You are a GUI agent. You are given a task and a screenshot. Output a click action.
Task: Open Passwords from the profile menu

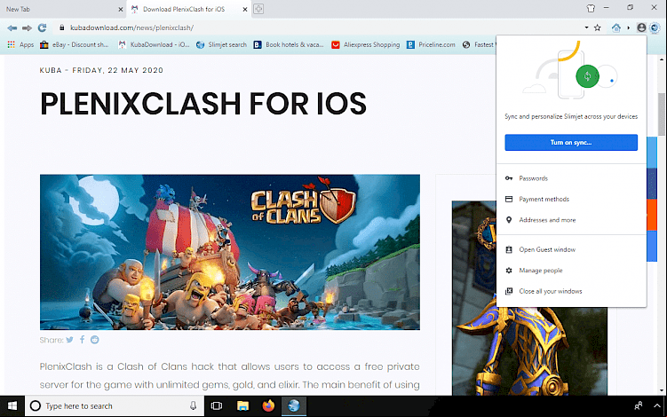(571, 178)
